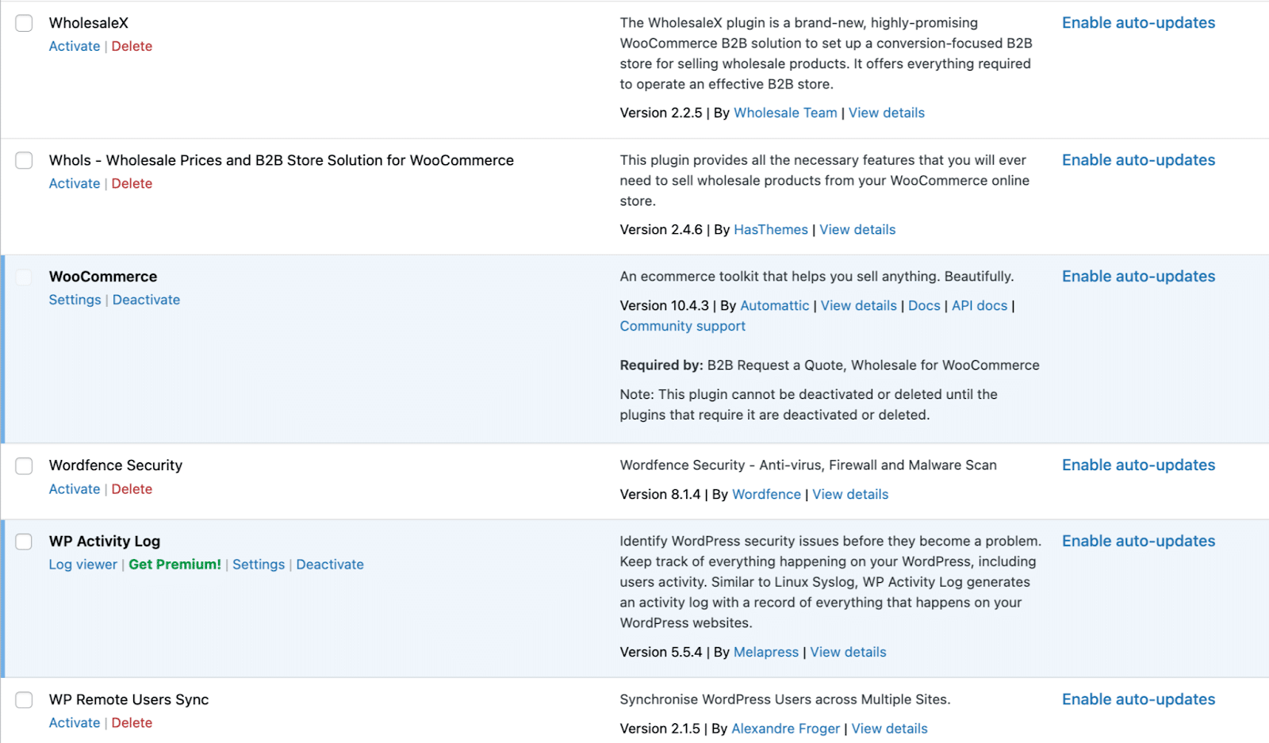1269x743 pixels.
Task: Visit the Melapress author link
Action: pyautogui.click(x=766, y=652)
